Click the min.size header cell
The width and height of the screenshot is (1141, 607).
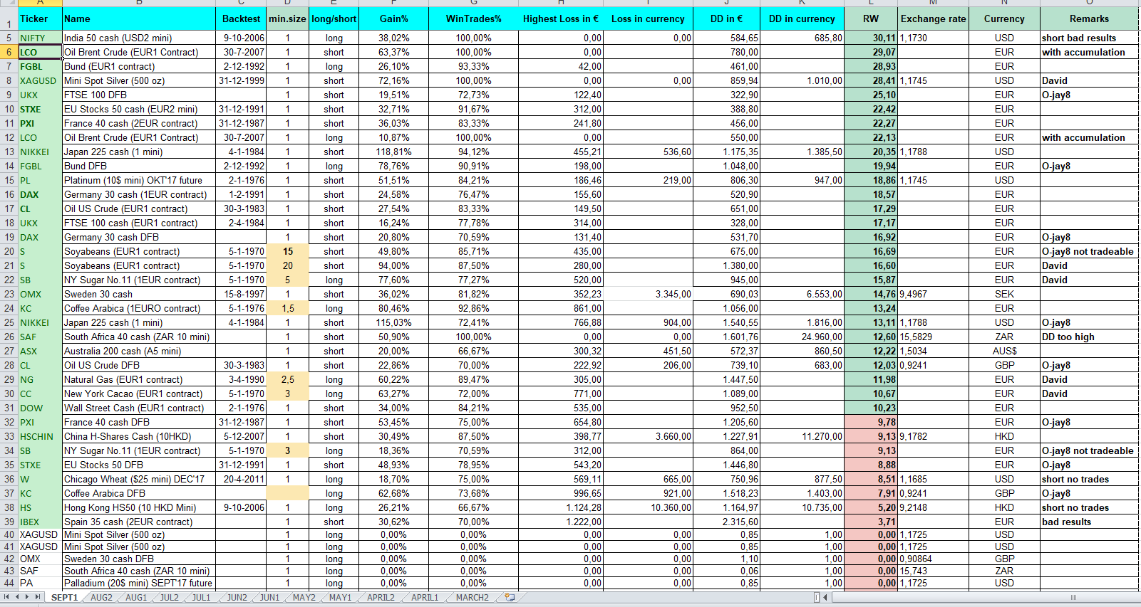tap(287, 19)
